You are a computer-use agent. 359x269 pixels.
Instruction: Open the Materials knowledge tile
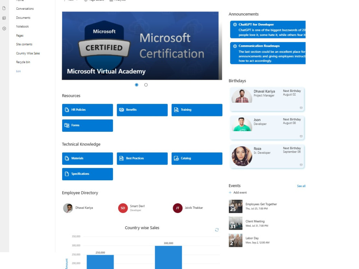(88, 158)
